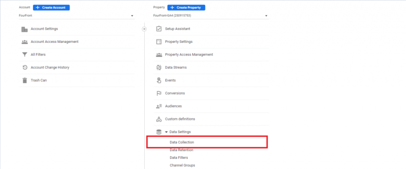The image size is (406, 169).
Task: Select the All Filters funnel icon
Action: pos(25,55)
